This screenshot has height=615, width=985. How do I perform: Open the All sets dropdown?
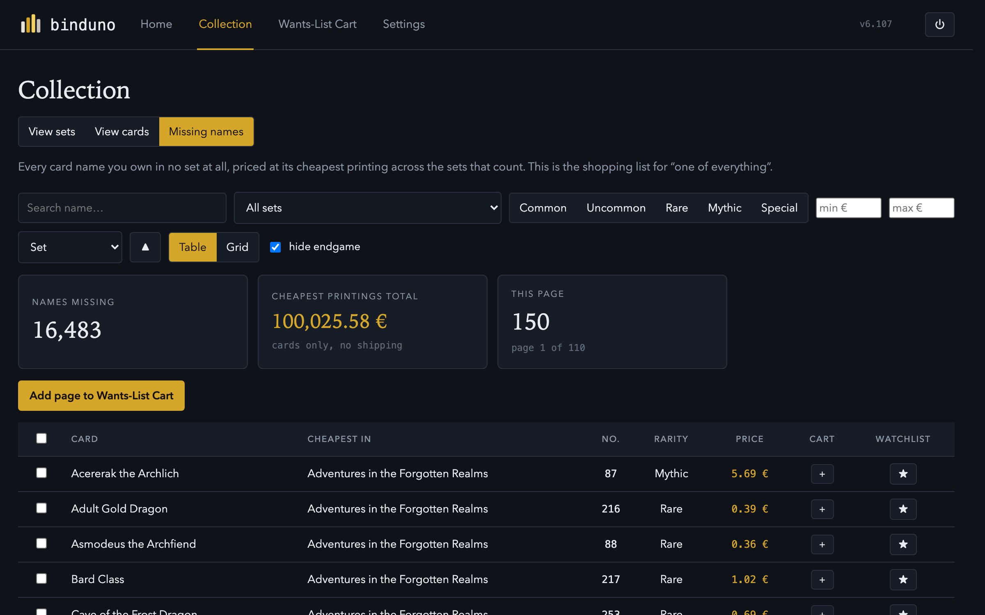pos(367,208)
